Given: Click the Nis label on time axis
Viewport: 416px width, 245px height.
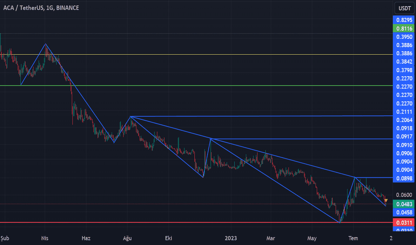Looking at the screenshot, I should tap(44, 238).
